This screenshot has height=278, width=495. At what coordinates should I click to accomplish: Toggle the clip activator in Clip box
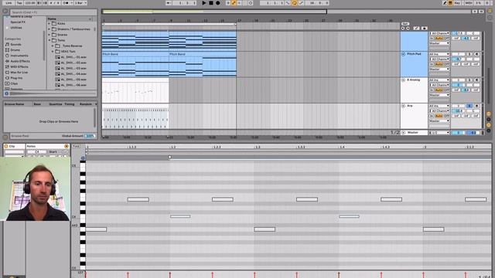point(6,146)
